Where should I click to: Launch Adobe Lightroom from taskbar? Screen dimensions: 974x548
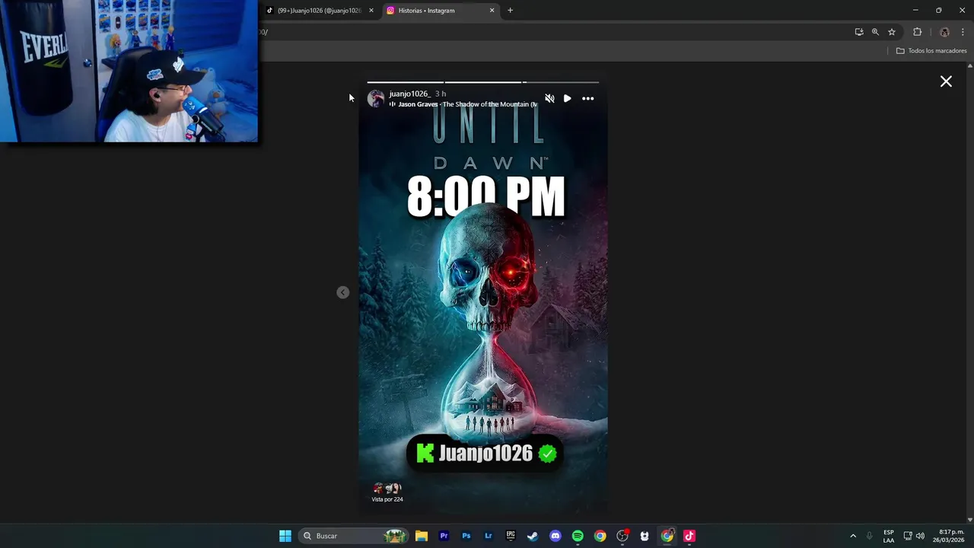(x=489, y=536)
